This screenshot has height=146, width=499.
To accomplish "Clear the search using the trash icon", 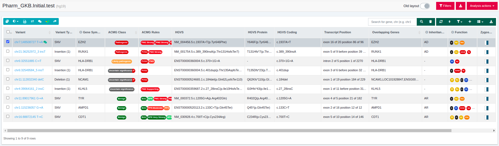I will (x=430, y=22).
